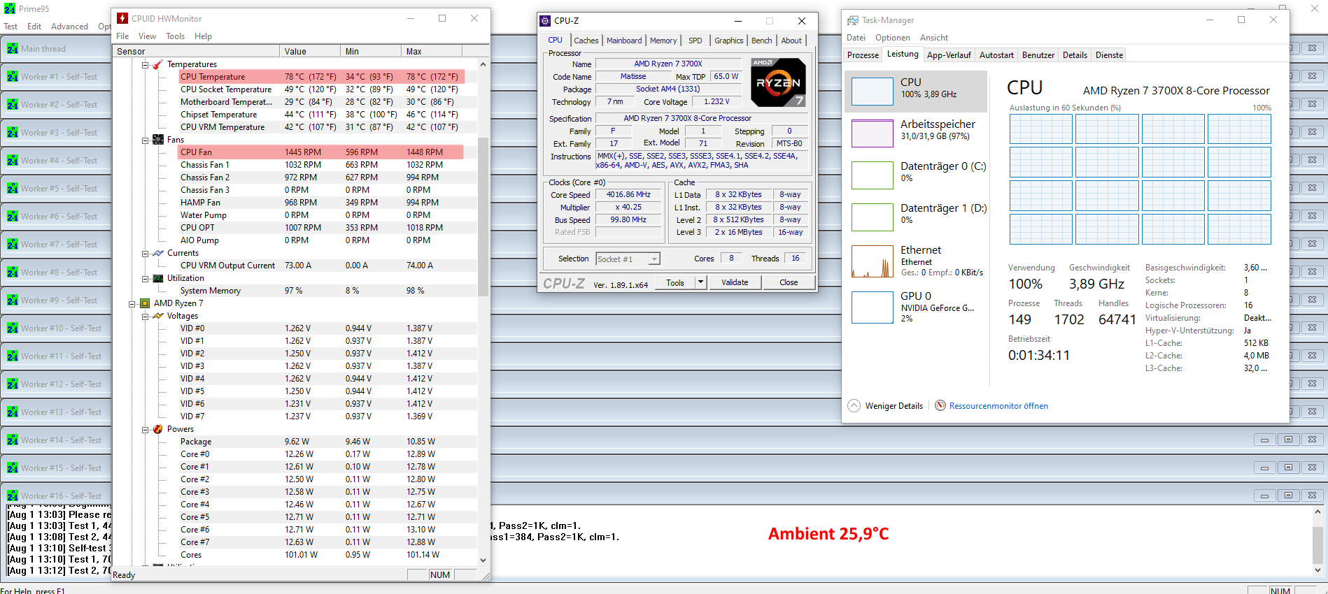Image resolution: width=1328 pixels, height=594 pixels.
Task: Click the Voltages lightning icon
Action: 158,315
